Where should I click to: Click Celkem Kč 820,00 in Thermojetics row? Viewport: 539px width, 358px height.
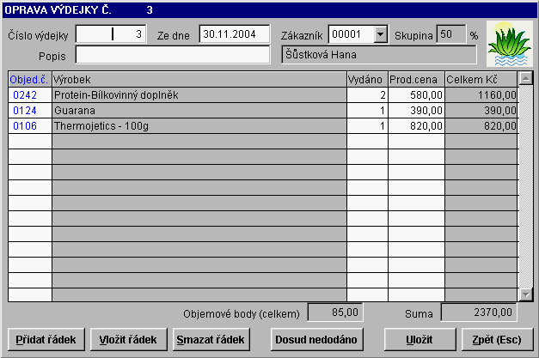click(481, 125)
